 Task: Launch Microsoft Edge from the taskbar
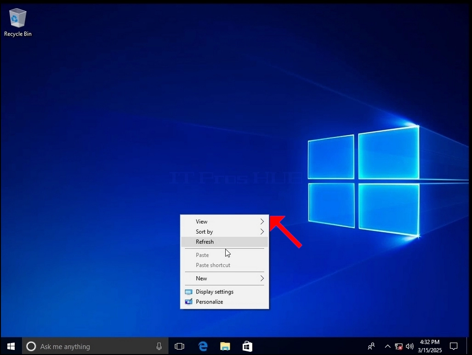(203, 346)
